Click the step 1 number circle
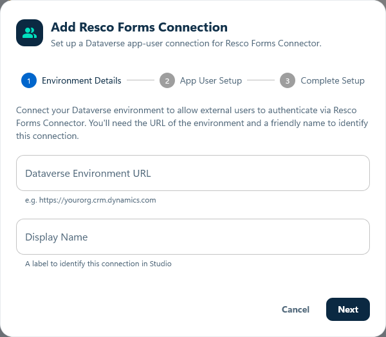The width and height of the screenshot is (386, 337). (29, 80)
